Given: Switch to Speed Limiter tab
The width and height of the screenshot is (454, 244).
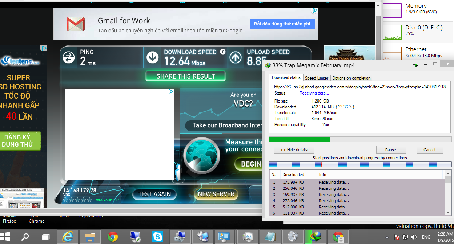Looking at the screenshot, I should click(x=317, y=78).
